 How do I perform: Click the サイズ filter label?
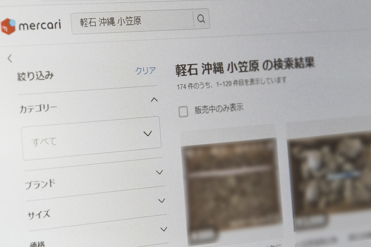click(39, 214)
